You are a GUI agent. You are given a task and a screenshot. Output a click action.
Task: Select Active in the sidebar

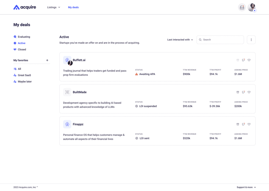20,43
